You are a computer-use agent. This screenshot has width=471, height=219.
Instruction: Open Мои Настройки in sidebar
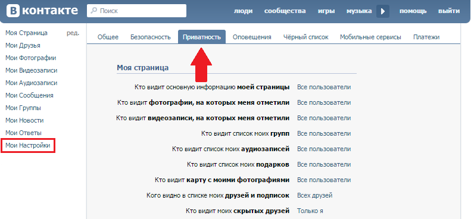27,146
